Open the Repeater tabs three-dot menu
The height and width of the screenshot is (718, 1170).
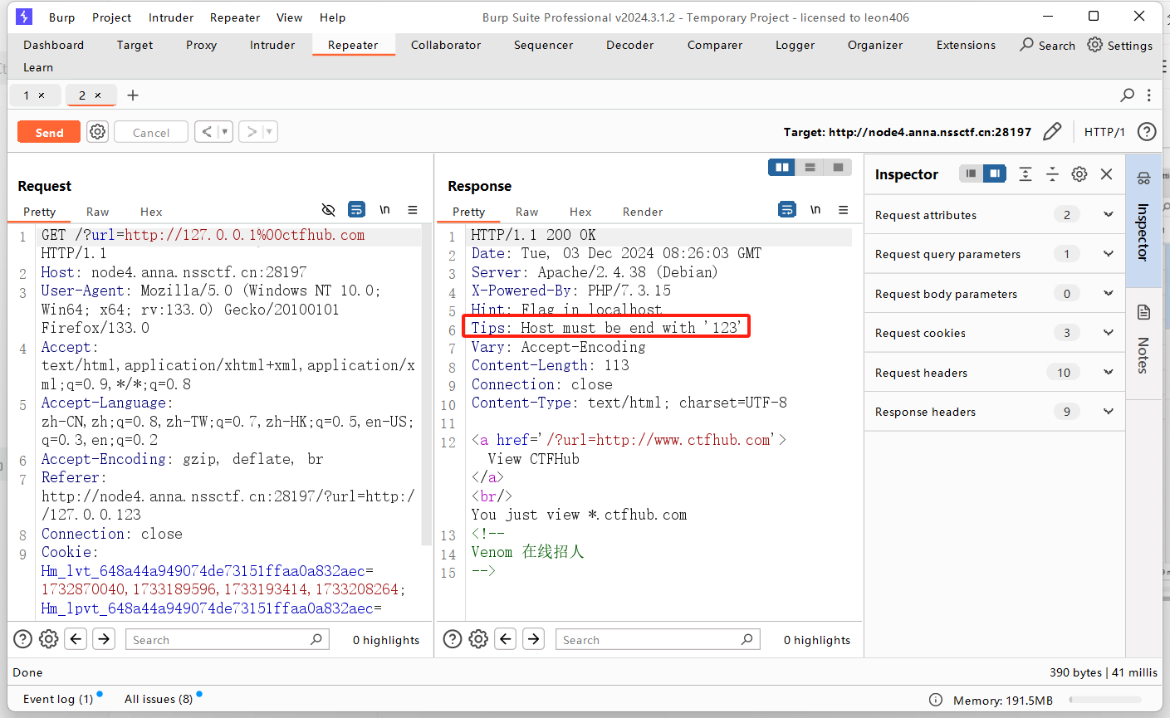[x=1149, y=95]
